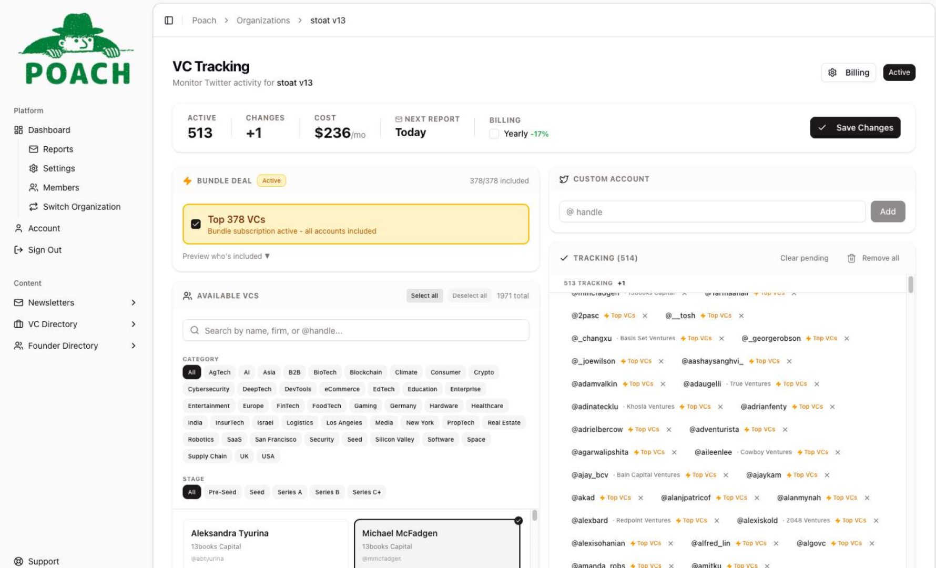Select the Series A stage filter
The image size is (936, 568).
290,492
